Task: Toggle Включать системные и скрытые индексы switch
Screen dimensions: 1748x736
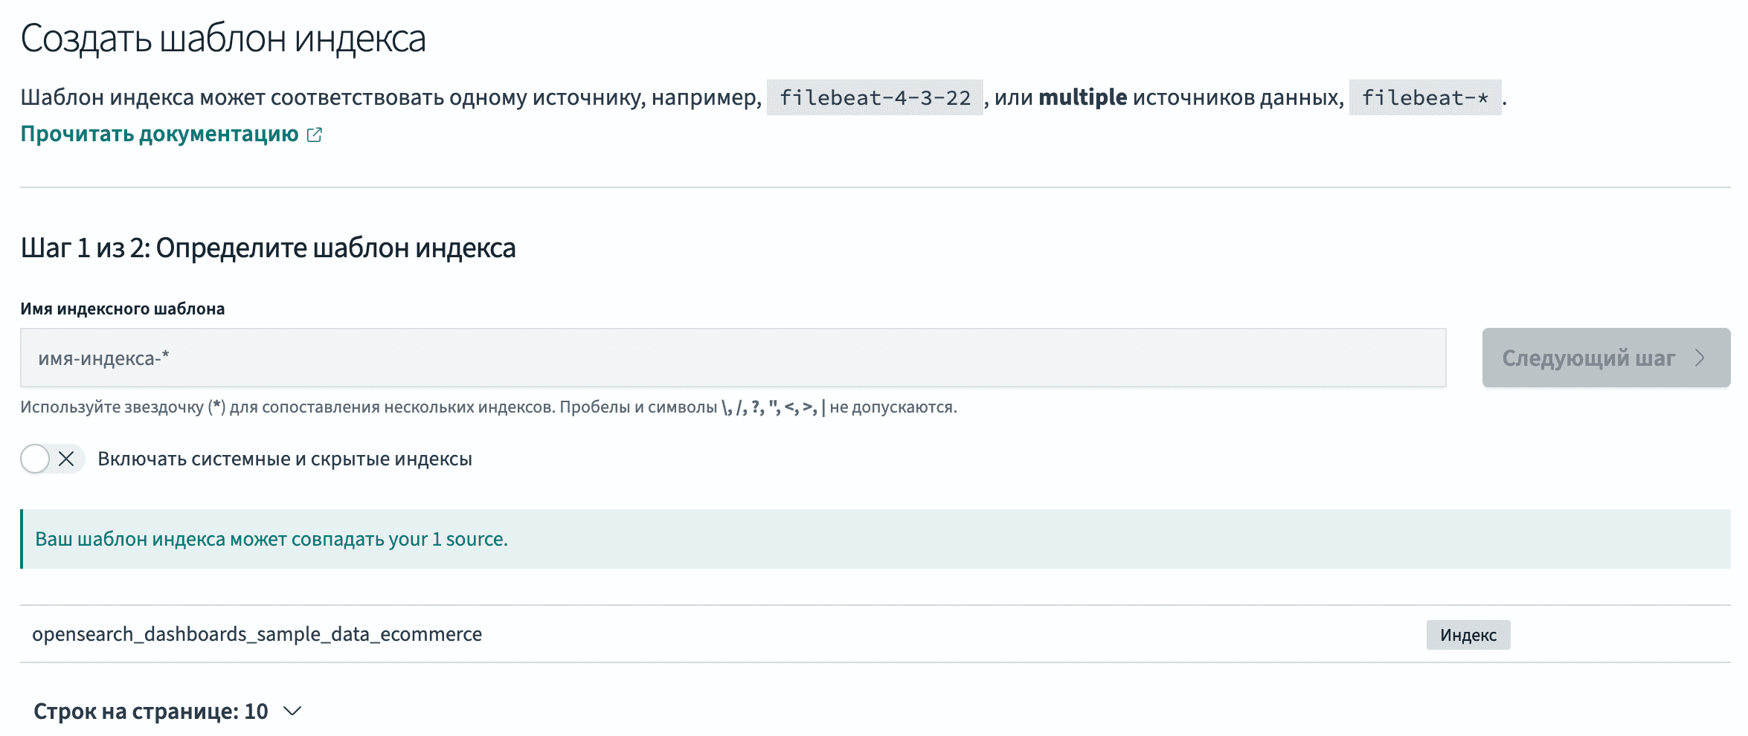Action: tap(51, 459)
